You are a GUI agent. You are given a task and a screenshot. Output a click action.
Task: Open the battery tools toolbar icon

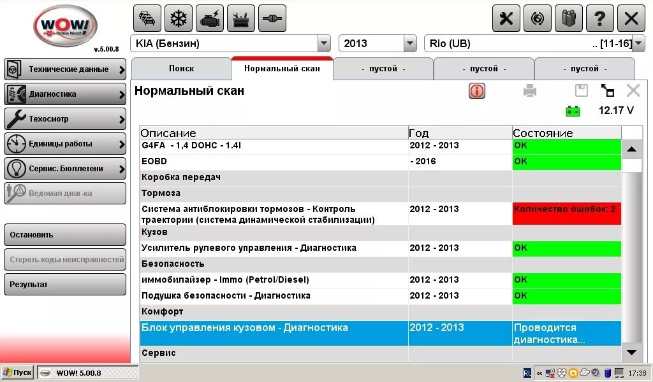(x=240, y=18)
